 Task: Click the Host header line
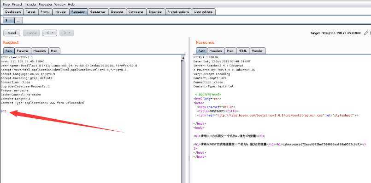(x=23, y=61)
